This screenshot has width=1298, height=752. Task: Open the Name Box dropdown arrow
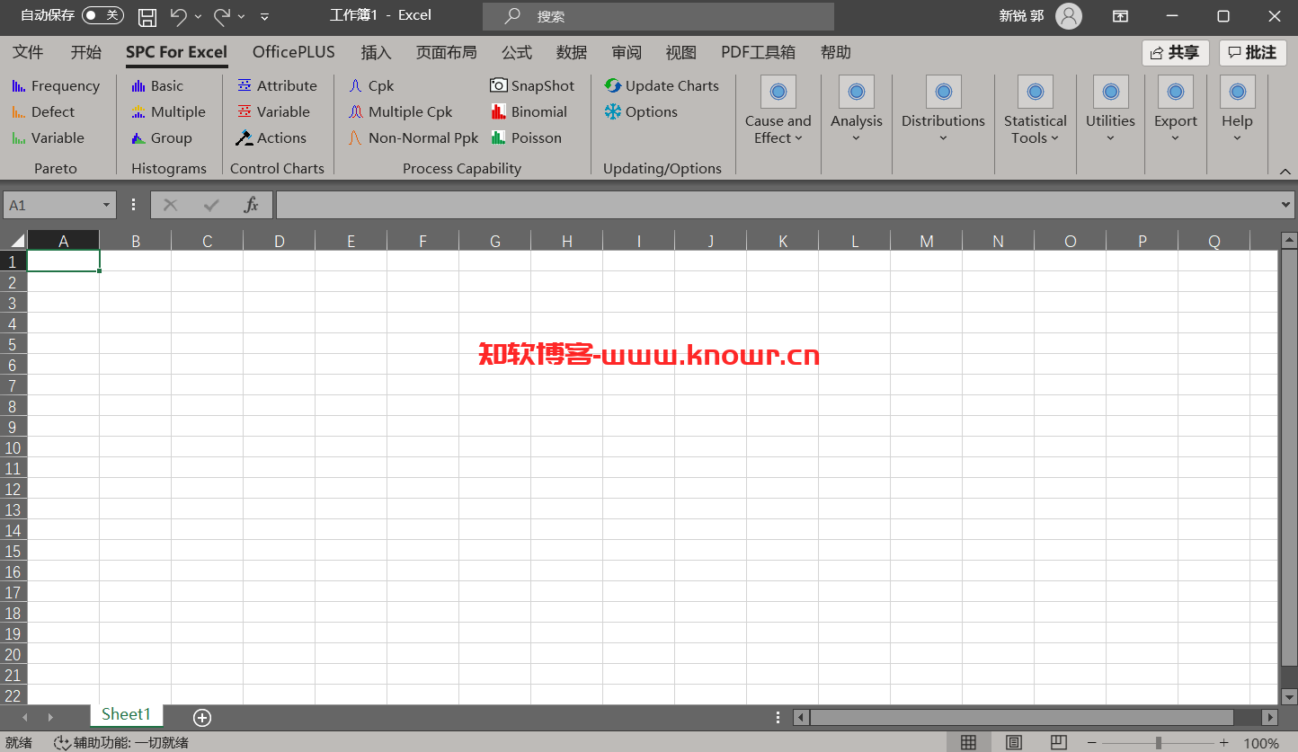(106, 205)
